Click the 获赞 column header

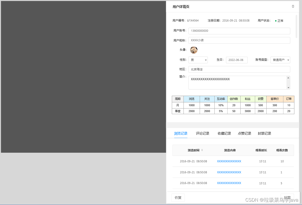pos(260,99)
